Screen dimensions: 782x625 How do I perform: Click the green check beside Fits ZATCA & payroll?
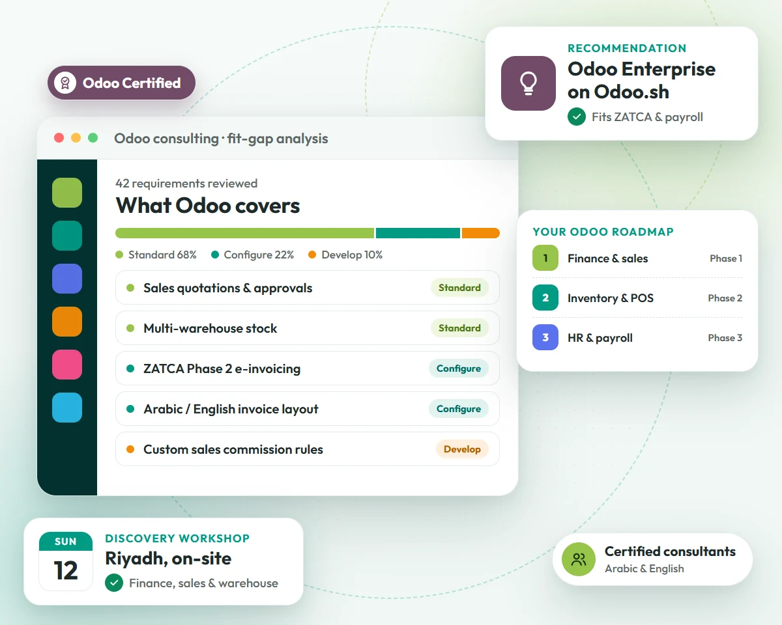coord(576,117)
